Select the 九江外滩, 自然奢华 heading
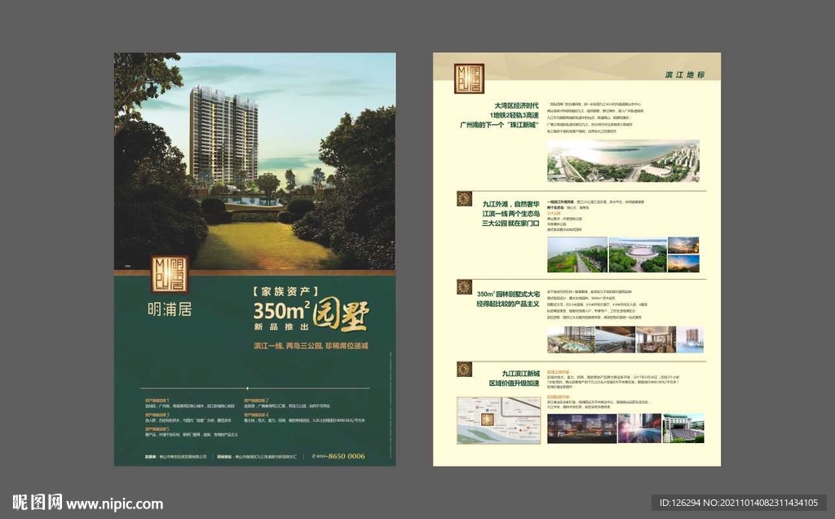This screenshot has height=519, width=835. pyautogui.click(x=510, y=204)
